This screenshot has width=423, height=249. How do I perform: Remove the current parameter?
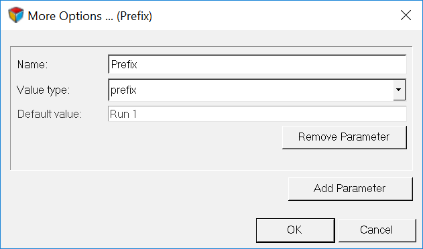(x=344, y=137)
